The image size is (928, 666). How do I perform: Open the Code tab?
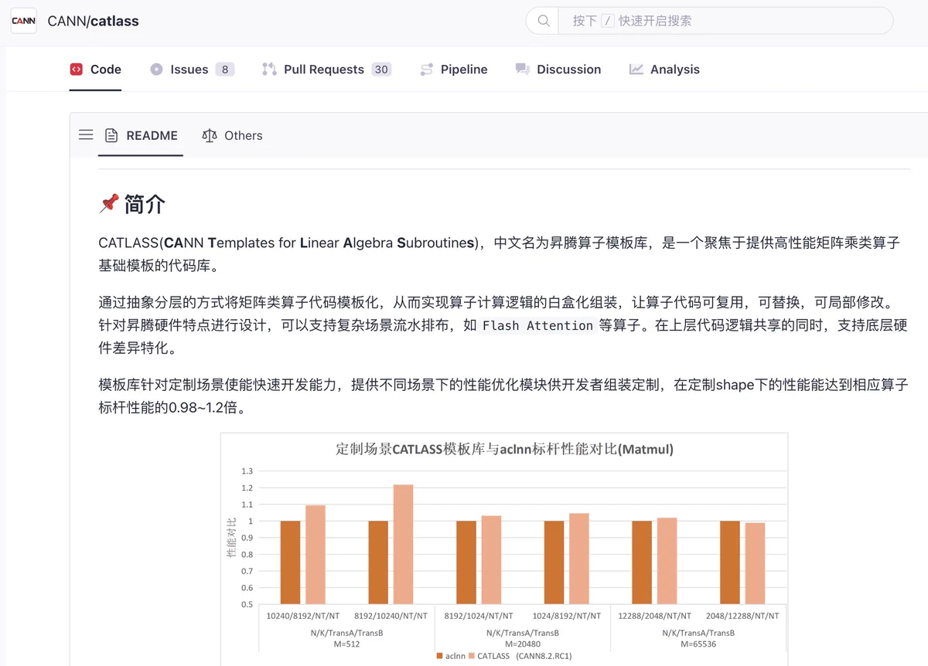pos(95,70)
